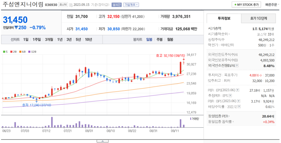
Task: Click the help icon beside PER EPS(2023.06)
Action: pyautogui.click(x=237, y=90)
